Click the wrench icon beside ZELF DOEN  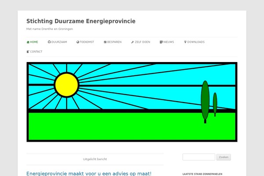[x=132, y=42]
